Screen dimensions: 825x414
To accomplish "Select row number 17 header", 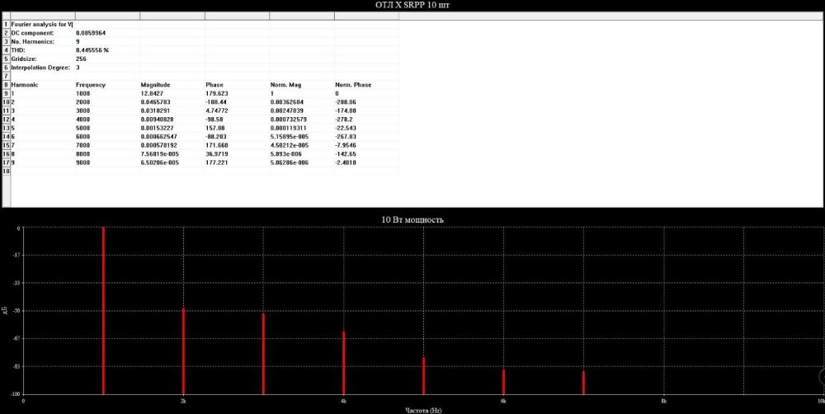I will pos(5,162).
